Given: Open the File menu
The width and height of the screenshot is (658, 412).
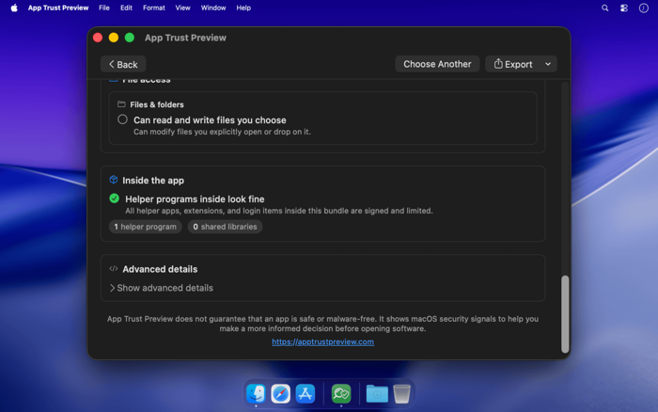Looking at the screenshot, I should [104, 8].
